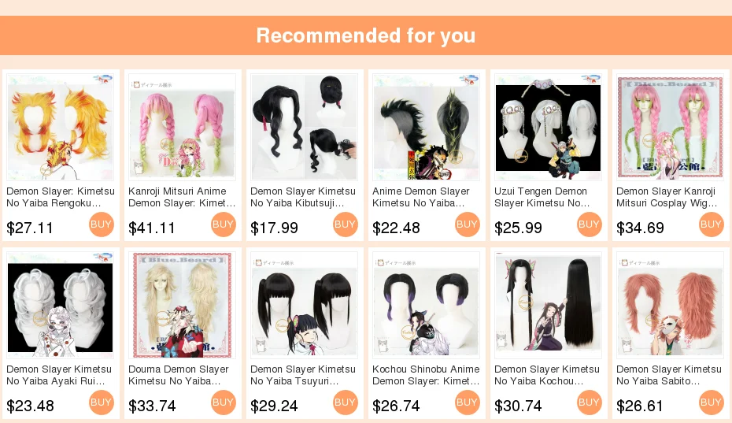
Task: Click BUY for the $26.61 Sabito wig
Action: [712, 403]
